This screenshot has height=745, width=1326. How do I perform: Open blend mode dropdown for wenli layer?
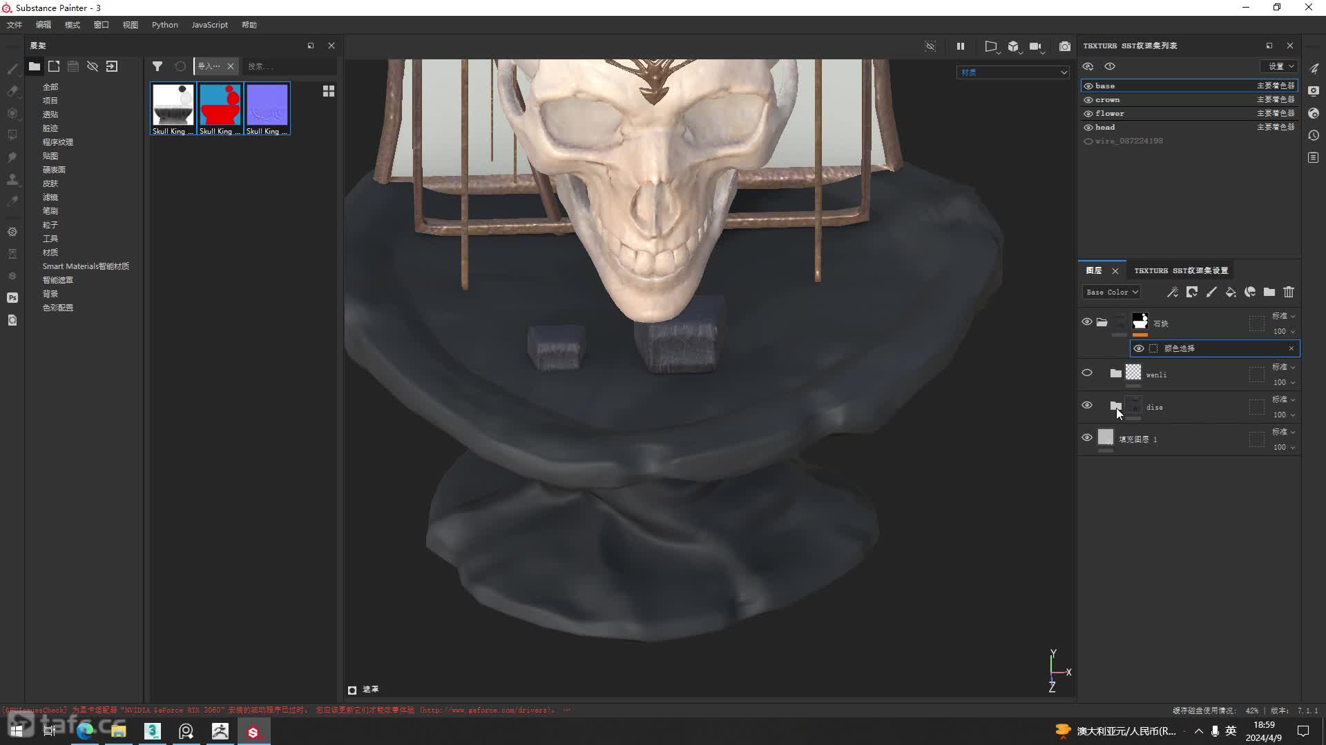click(1283, 367)
